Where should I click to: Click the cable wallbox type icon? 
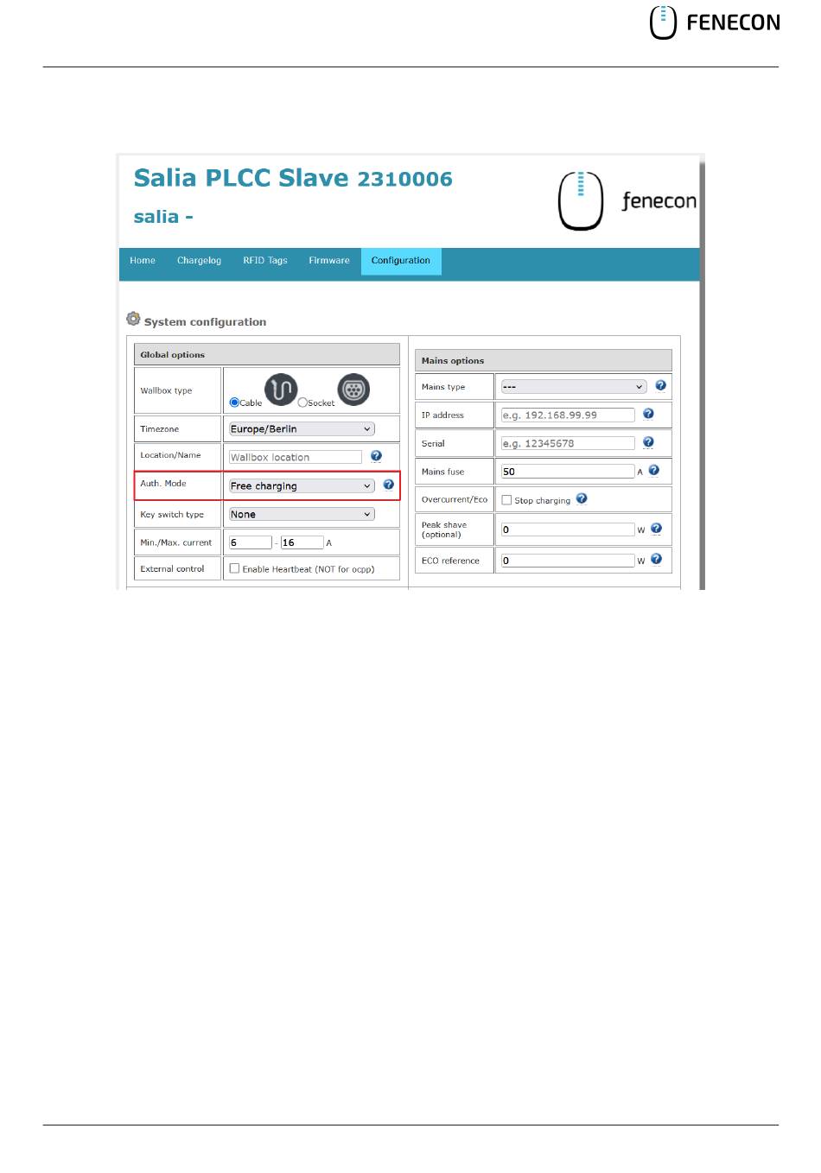coord(281,390)
